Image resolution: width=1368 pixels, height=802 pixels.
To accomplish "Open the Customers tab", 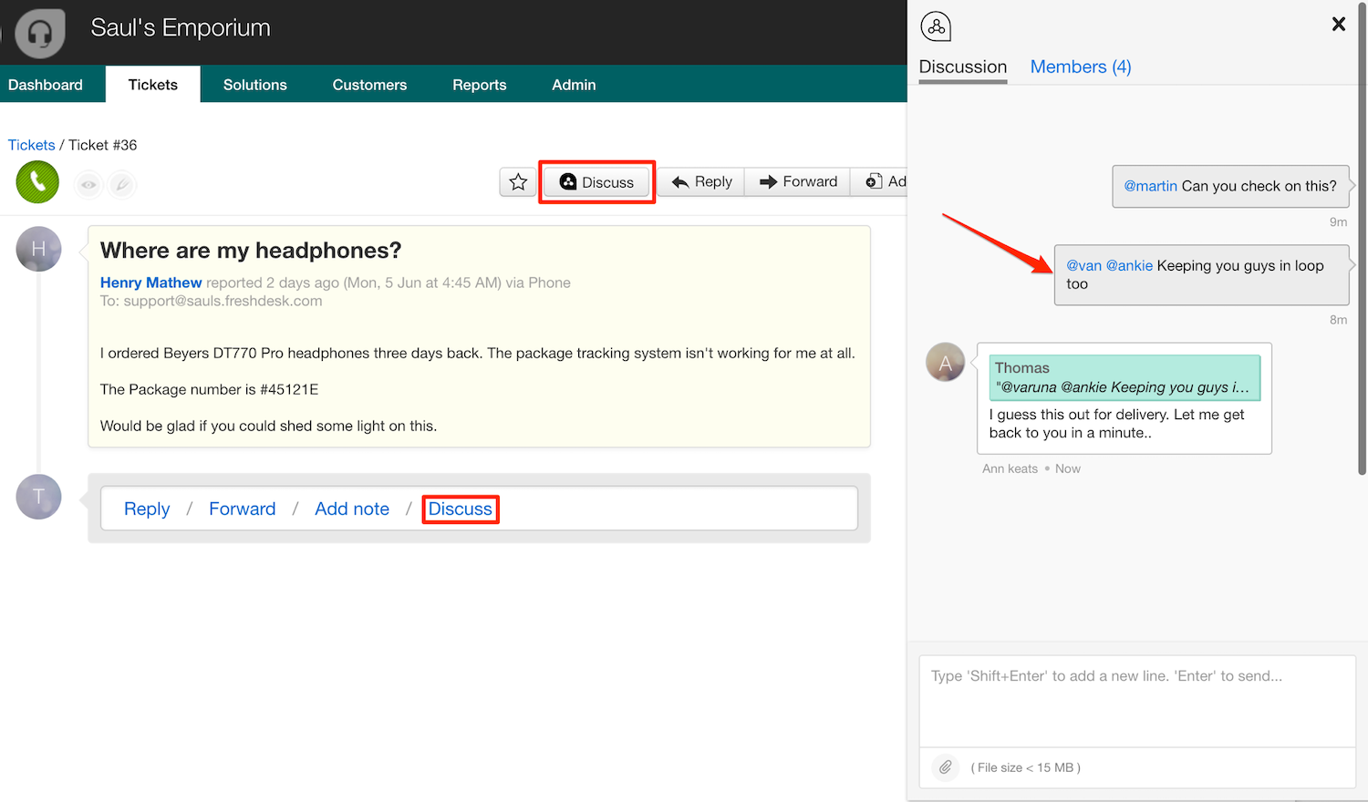I will (369, 85).
